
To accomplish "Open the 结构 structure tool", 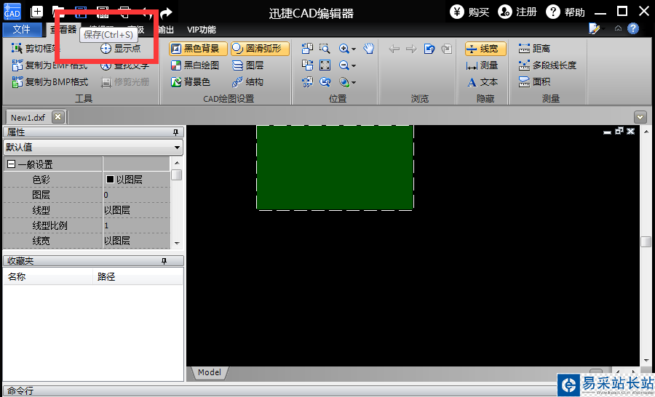I will [247, 82].
